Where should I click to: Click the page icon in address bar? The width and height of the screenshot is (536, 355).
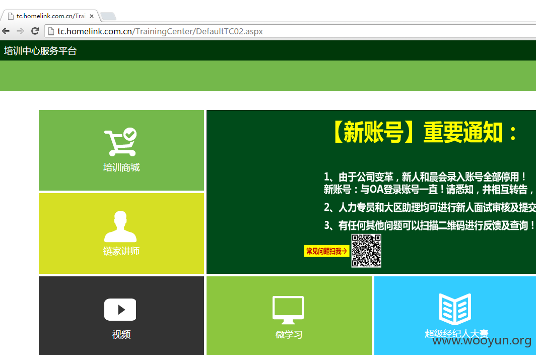point(51,31)
